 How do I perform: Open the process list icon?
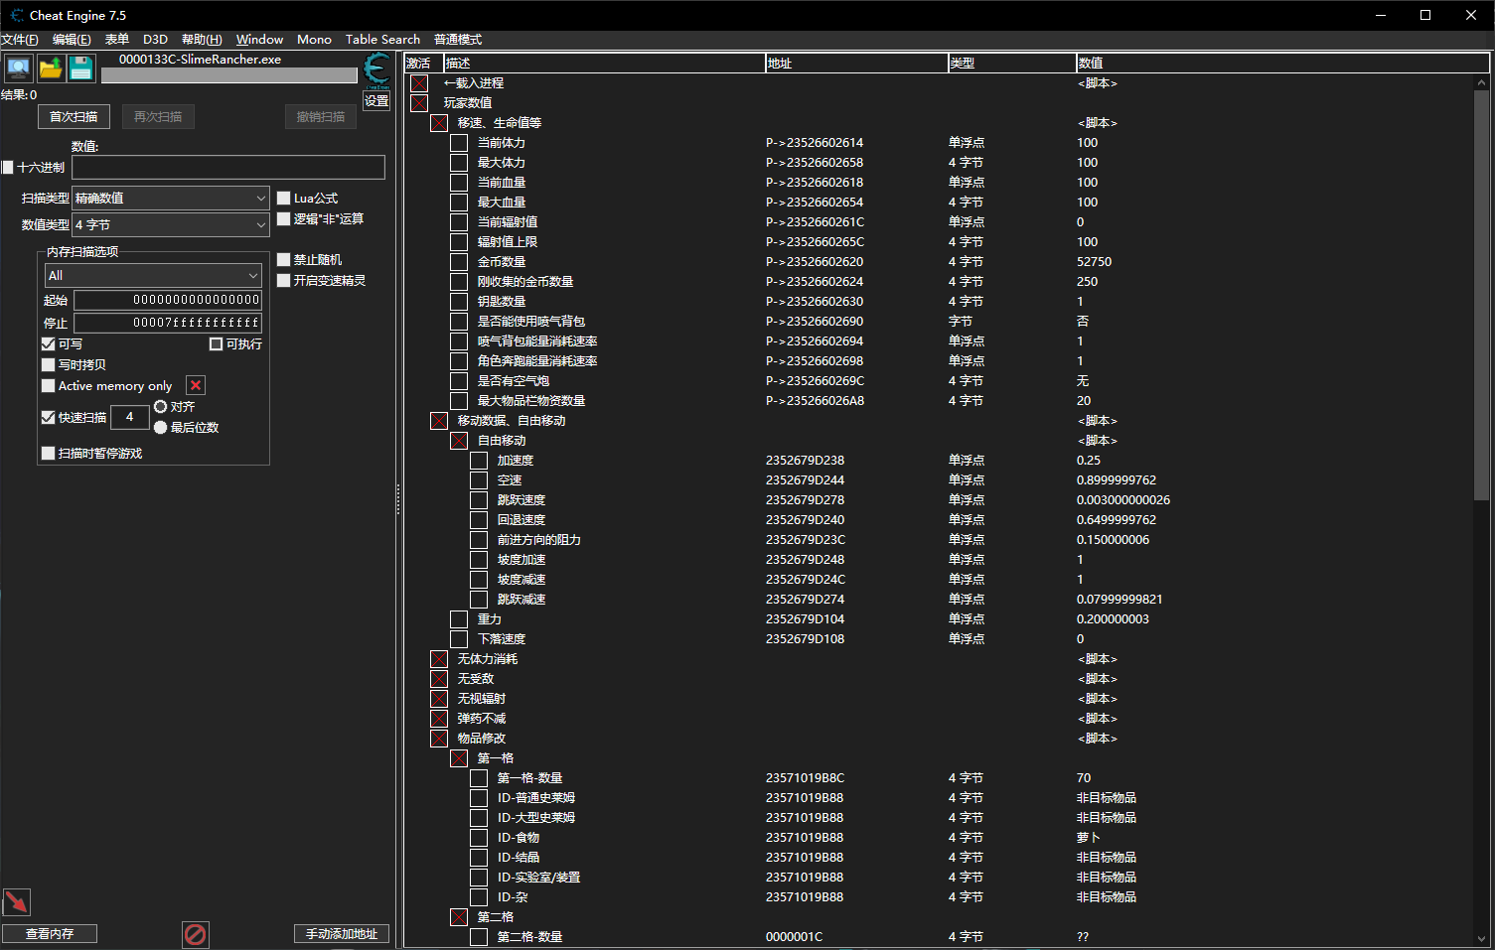[18, 68]
